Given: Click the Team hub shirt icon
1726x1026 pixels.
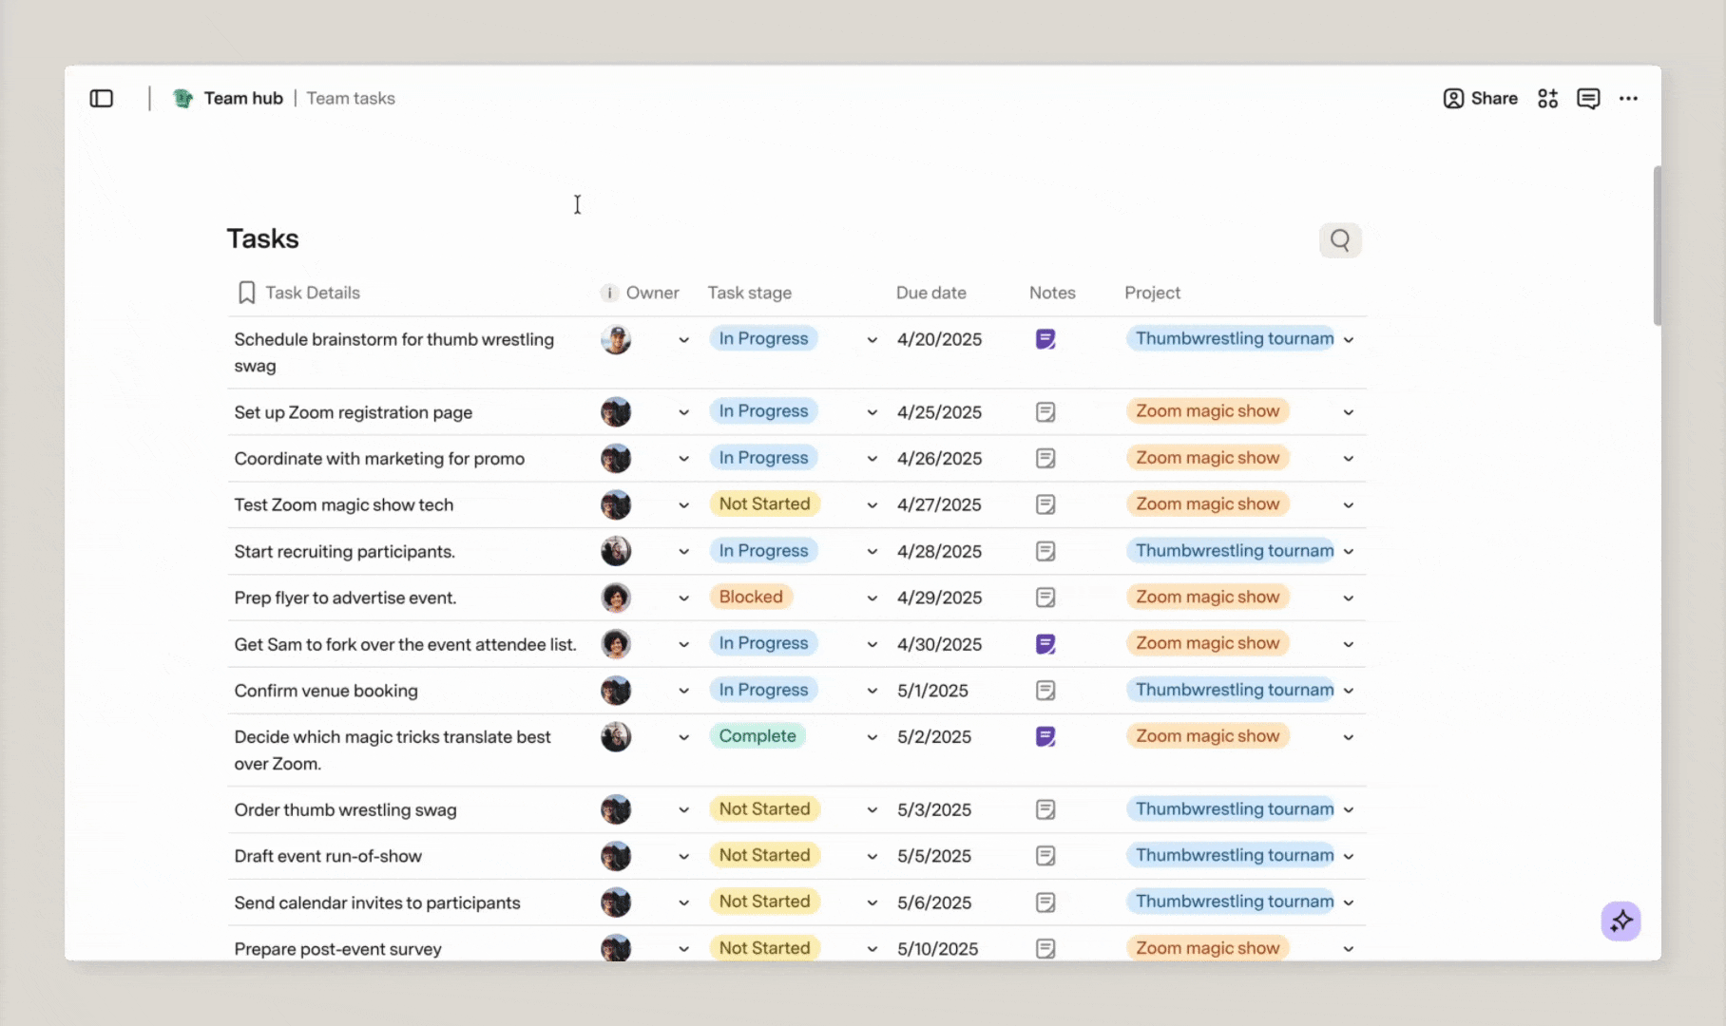Looking at the screenshot, I should click(x=182, y=99).
